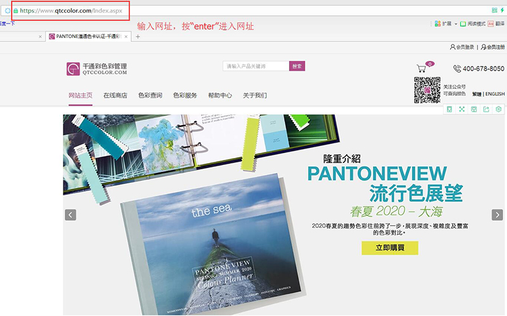
Task: Focus the product keyword search field
Action: pos(256,66)
